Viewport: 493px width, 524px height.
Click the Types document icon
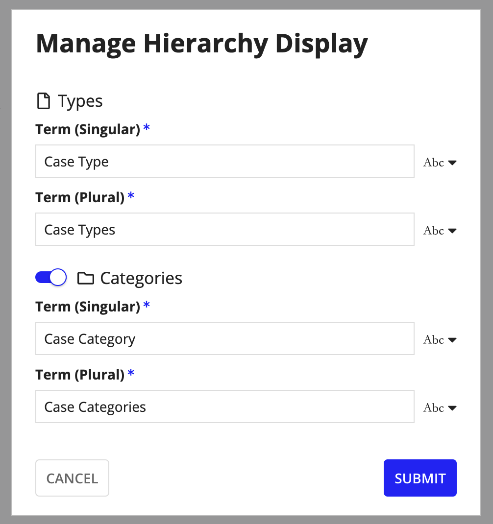pos(44,101)
